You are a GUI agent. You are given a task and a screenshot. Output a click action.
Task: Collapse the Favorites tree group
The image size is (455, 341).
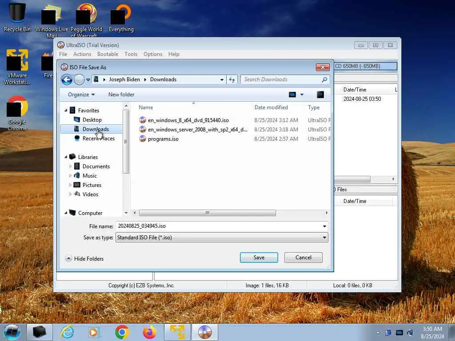(x=66, y=110)
